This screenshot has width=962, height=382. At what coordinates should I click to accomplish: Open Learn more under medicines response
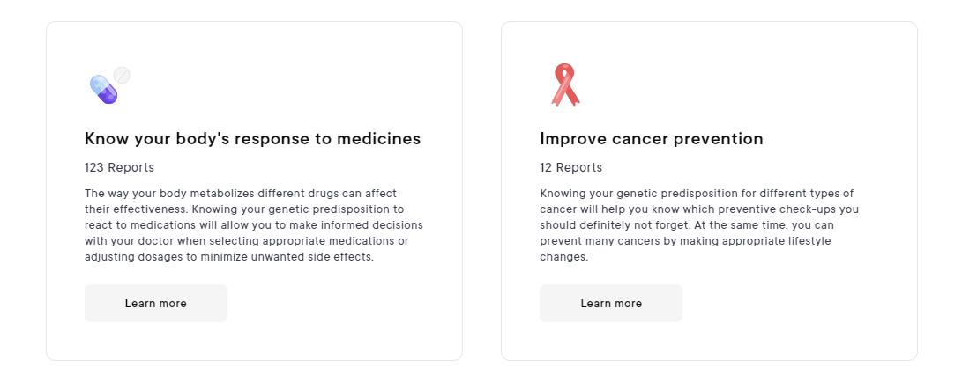click(155, 303)
